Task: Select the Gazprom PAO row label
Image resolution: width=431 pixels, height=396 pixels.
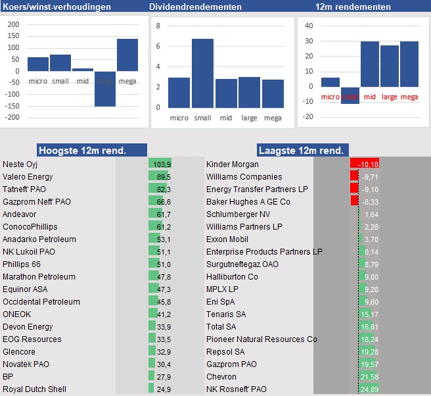Action: pyautogui.click(x=231, y=364)
